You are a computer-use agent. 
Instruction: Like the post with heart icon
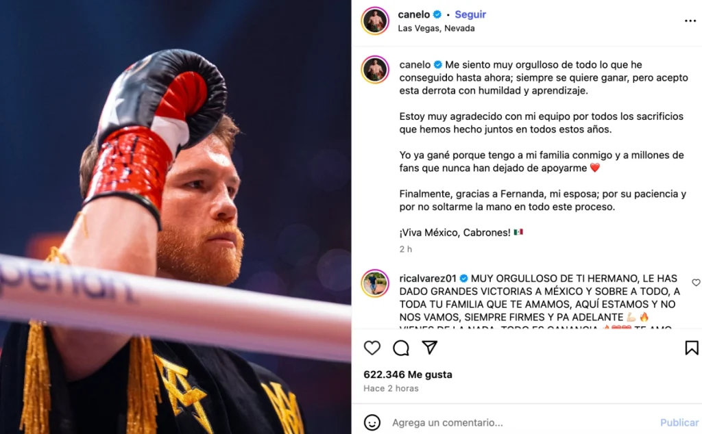[372, 348]
